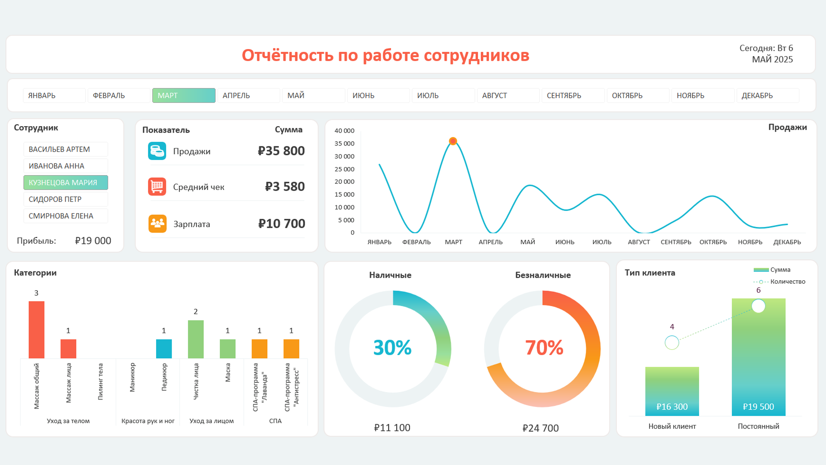Click the blue Педикюр bar

point(164,349)
